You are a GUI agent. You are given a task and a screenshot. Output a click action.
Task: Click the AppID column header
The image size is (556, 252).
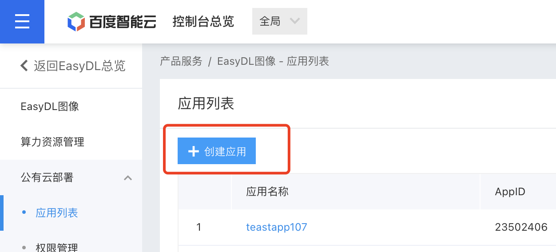pos(510,192)
